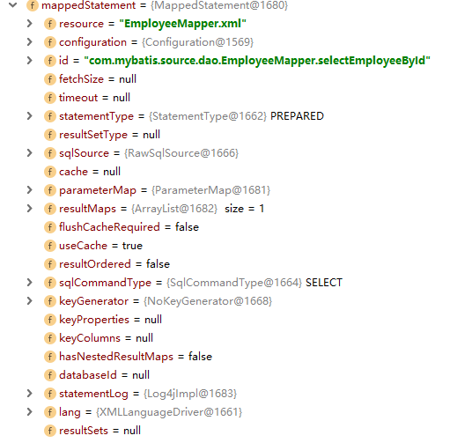Collapse the mappedStatement root node
The image size is (472, 443).
click(x=12, y=4)
